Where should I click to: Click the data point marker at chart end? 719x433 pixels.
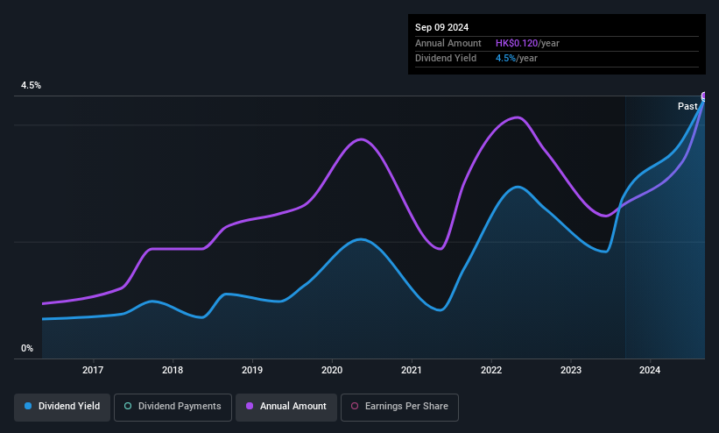(x=704, y=96)
